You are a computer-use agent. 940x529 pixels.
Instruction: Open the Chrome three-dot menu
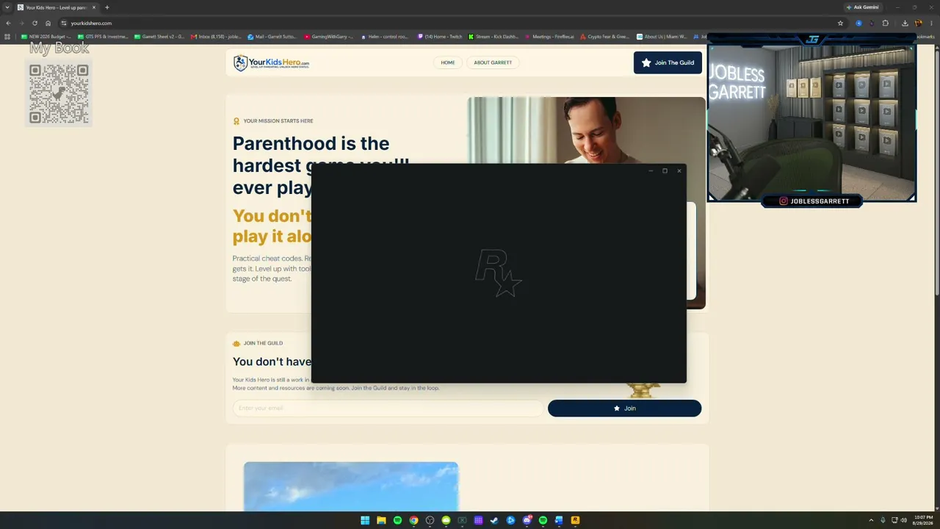[x=931, y=23]
